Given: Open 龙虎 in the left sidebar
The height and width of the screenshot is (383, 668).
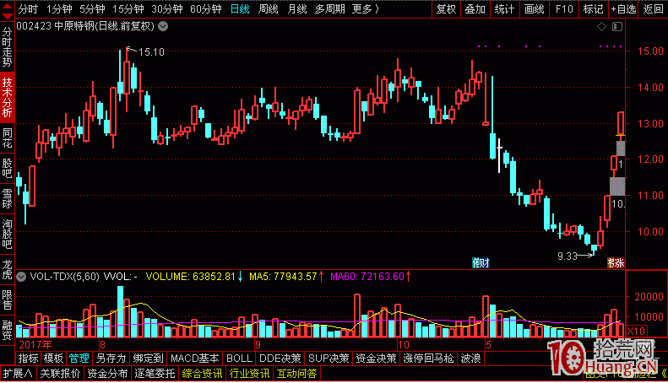Looking at the screenshot, I should pos(8,269).
